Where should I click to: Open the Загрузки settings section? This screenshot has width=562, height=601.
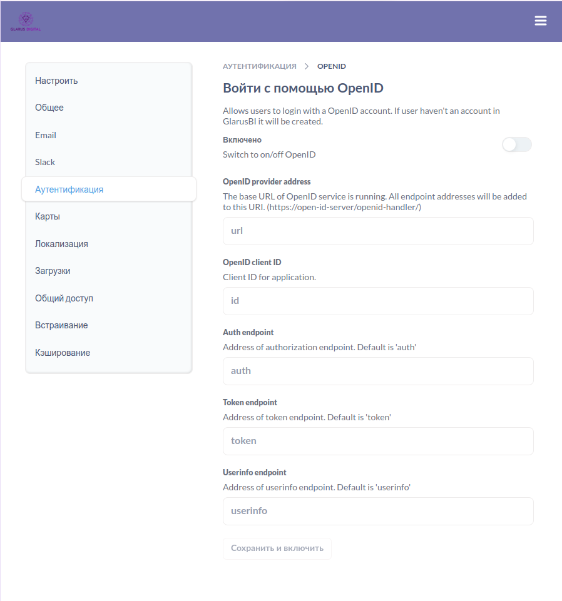pyautogui.click(x=53, y=270)
